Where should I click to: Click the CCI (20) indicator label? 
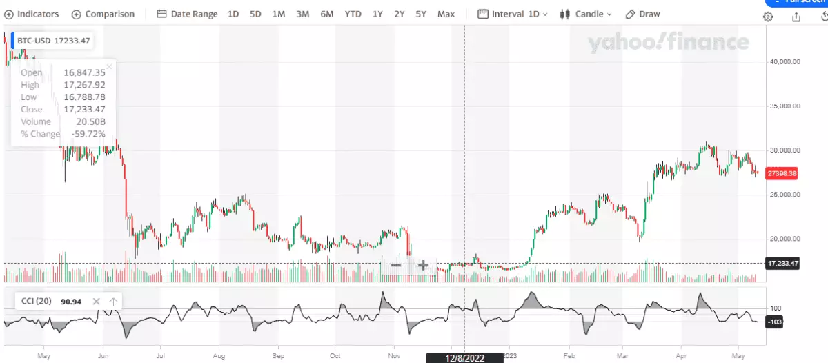[x=36, y=302]
